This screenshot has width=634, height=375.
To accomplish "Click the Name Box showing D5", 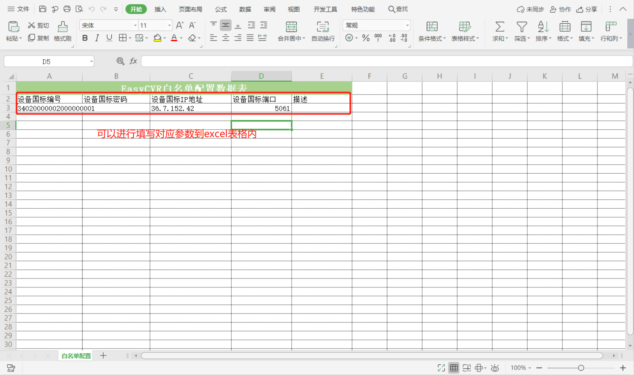I will coord(49,62).
